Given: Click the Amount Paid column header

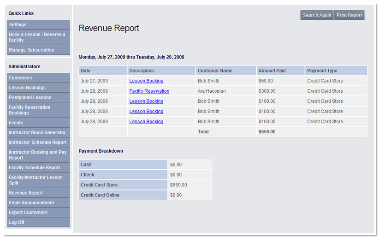Looking at the screenshot, I should 280,71.
